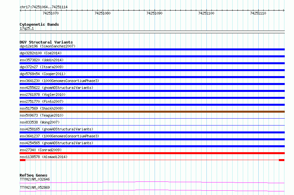Click the blue bar under nsv4254565

click(x=152, y=146)
